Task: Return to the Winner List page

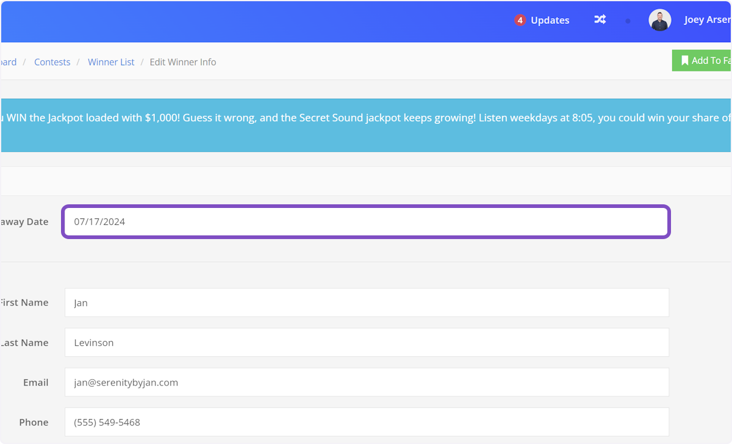Action: click(x=111, y=62)
